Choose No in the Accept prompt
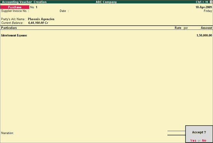This screenshot has height=143, width=213. pos(204,140)
